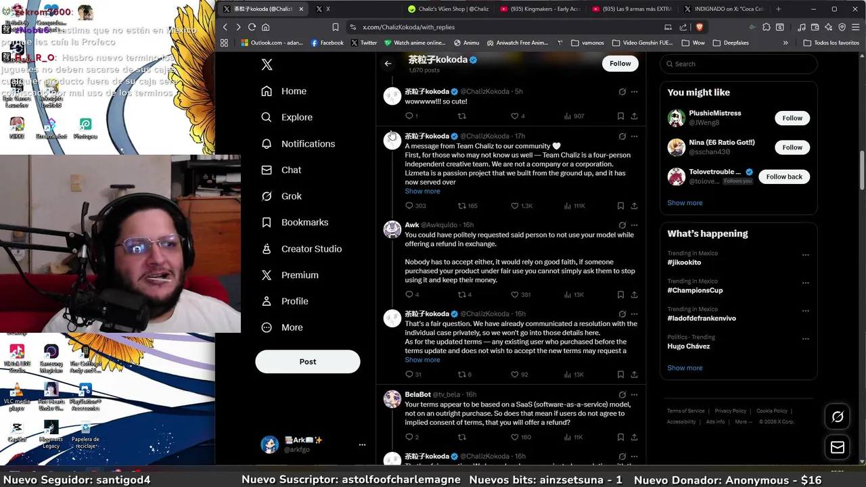Like Awk's reply post
This screenshot has width=866, height=487.
click(520, 295)
